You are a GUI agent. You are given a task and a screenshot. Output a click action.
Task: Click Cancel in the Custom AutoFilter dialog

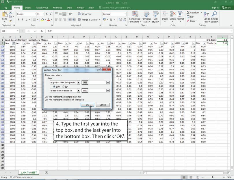(x=103, y=105)
